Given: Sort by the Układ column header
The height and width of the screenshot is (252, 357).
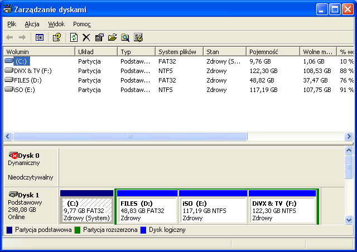Looking at the screenshot, I should coord(96,52).
